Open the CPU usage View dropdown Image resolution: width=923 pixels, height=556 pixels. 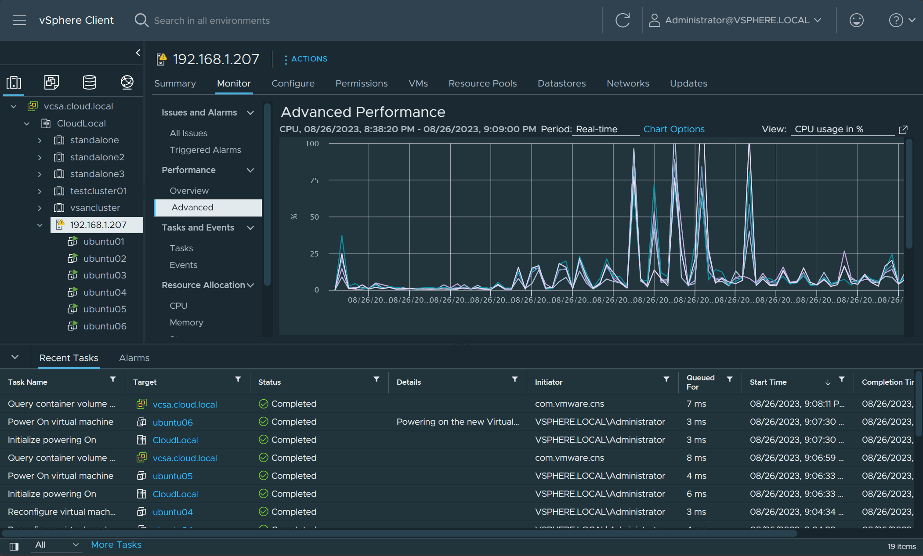click(841, 129)
